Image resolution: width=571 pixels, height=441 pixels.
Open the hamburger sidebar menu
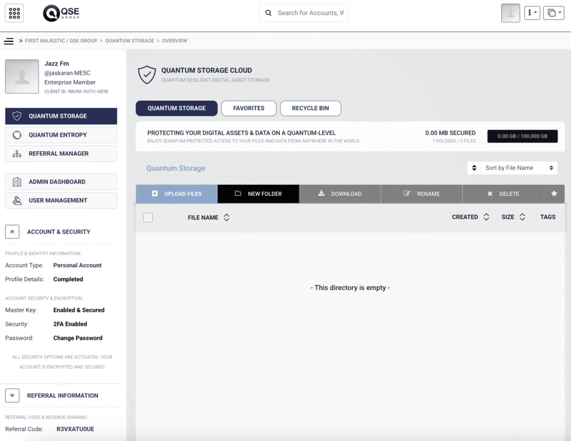tap(9, 41)
